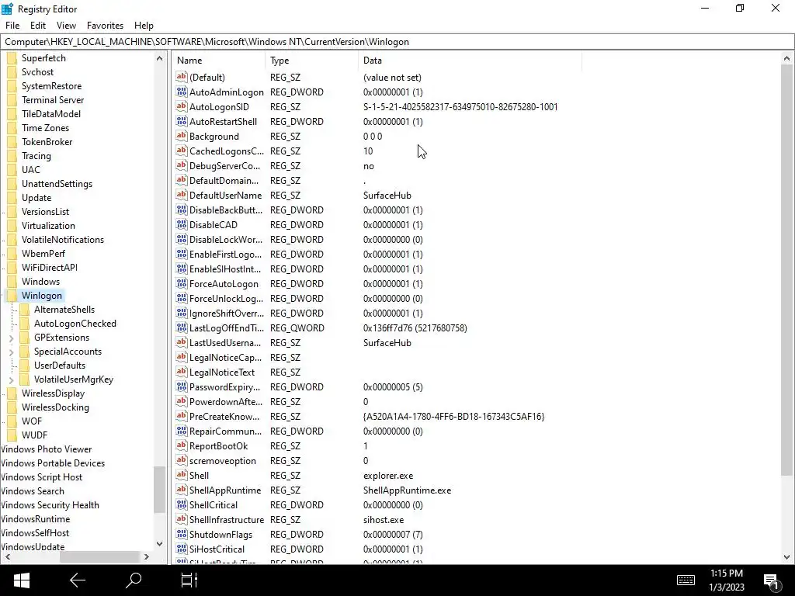The image size is (795, 596).
Task: Click the tree pane scroll up arrow
Action: [159, 58]
